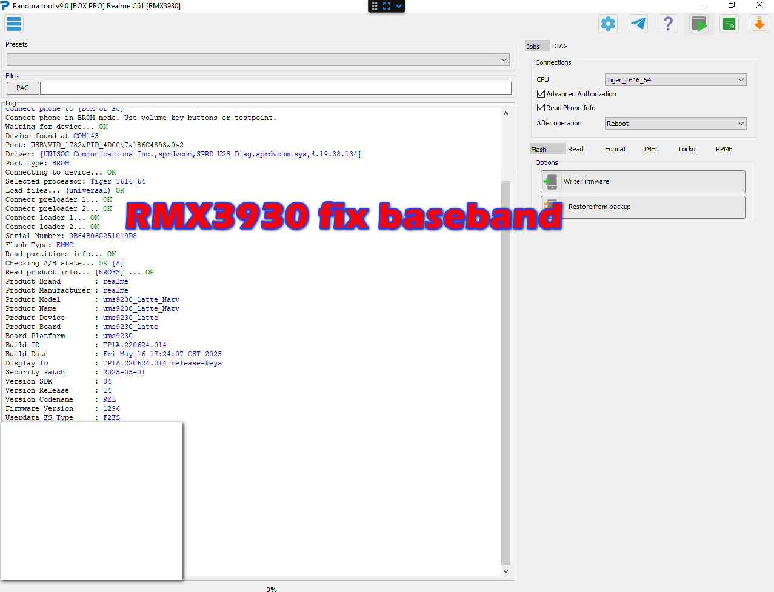Click the floating toolbar fullscreen icon
This screenshot has width=774, height=592.
(387, 6)
